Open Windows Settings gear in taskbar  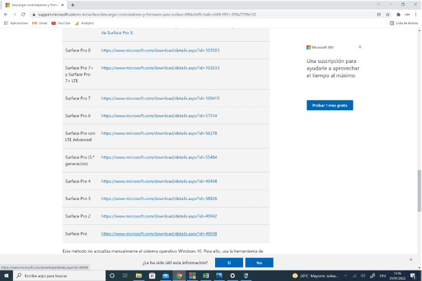click(x=233, y=275)
